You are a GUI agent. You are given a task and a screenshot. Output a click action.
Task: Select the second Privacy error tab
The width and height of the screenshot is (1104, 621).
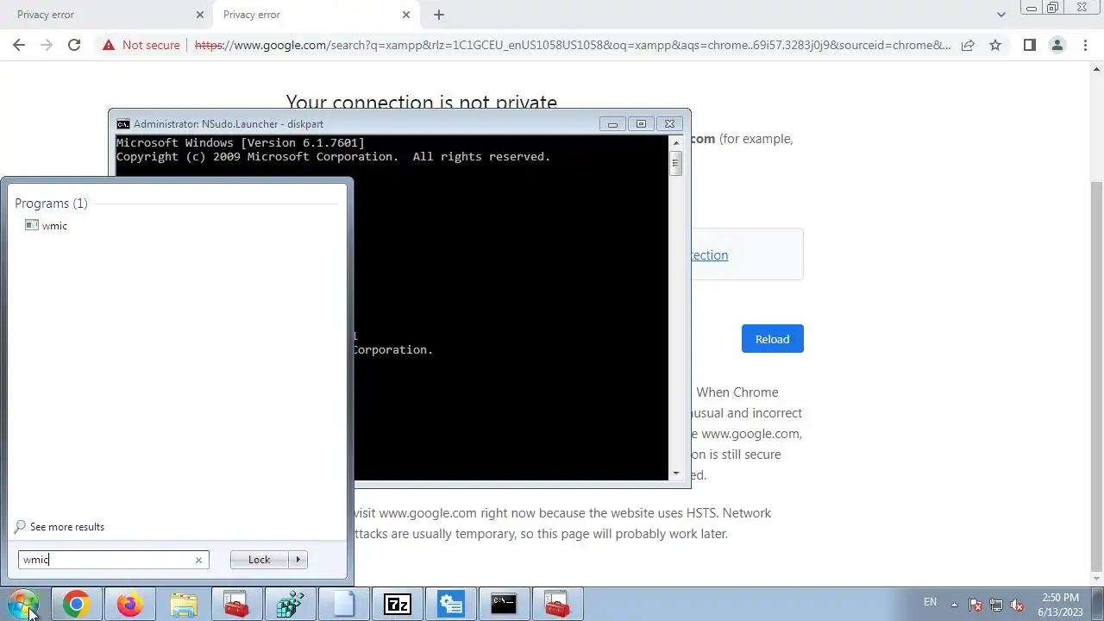[x=315, y=15]
